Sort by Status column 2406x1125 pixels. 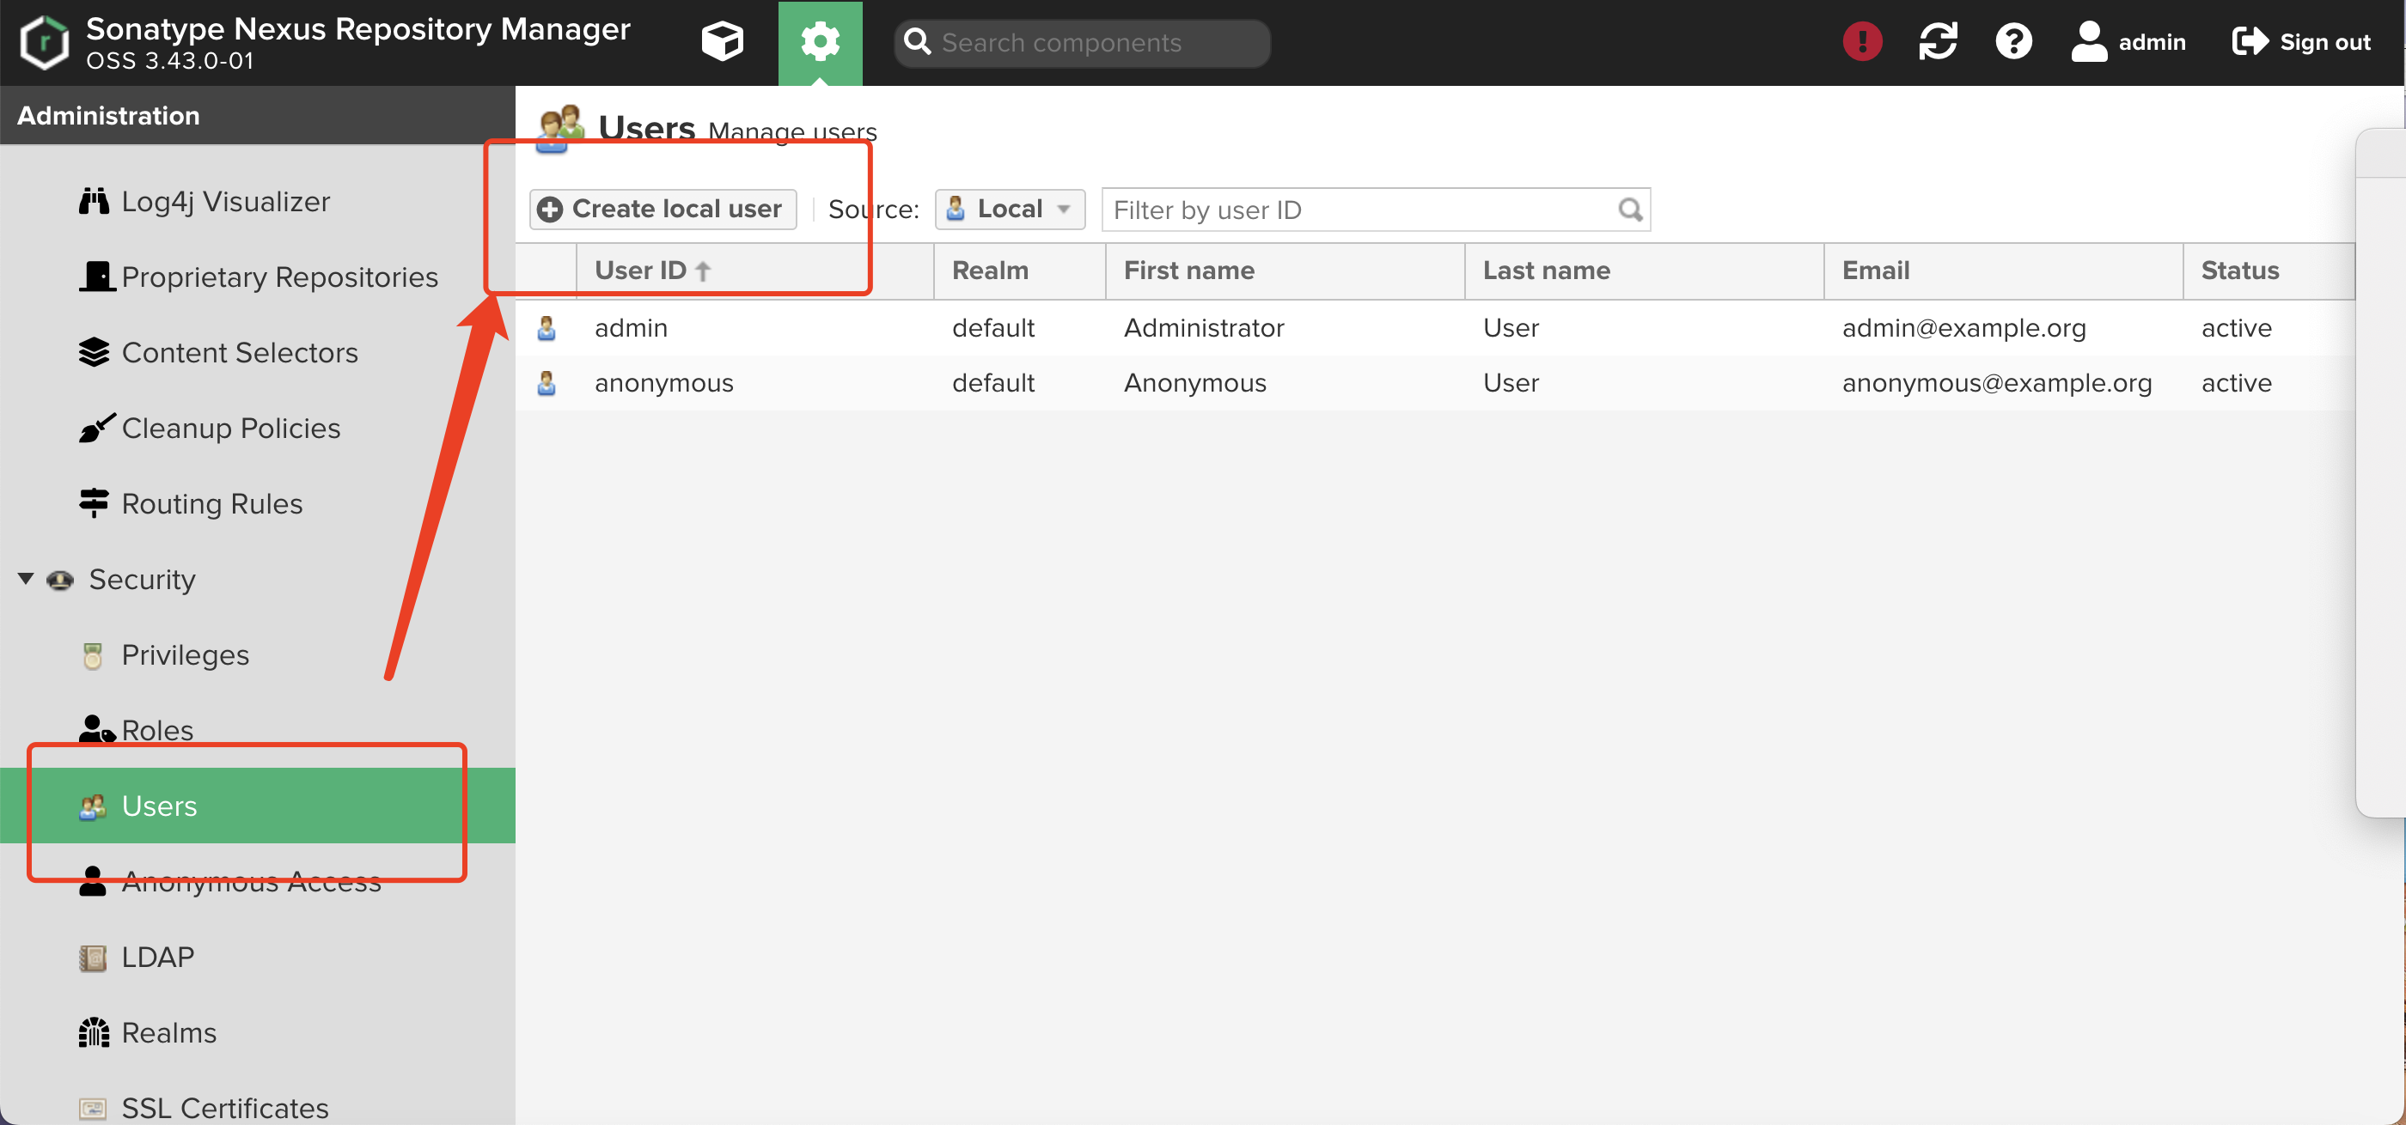pos(2269,271)
